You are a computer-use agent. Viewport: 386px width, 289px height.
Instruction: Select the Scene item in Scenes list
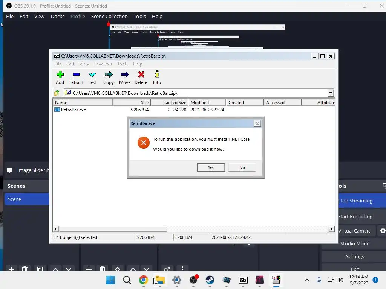click(x=27, y=199)
